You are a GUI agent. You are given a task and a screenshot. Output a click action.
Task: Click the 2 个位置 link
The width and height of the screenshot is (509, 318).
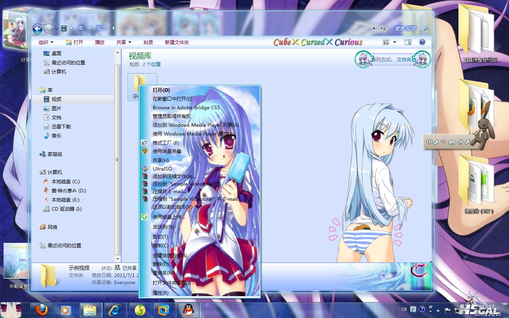152,64
